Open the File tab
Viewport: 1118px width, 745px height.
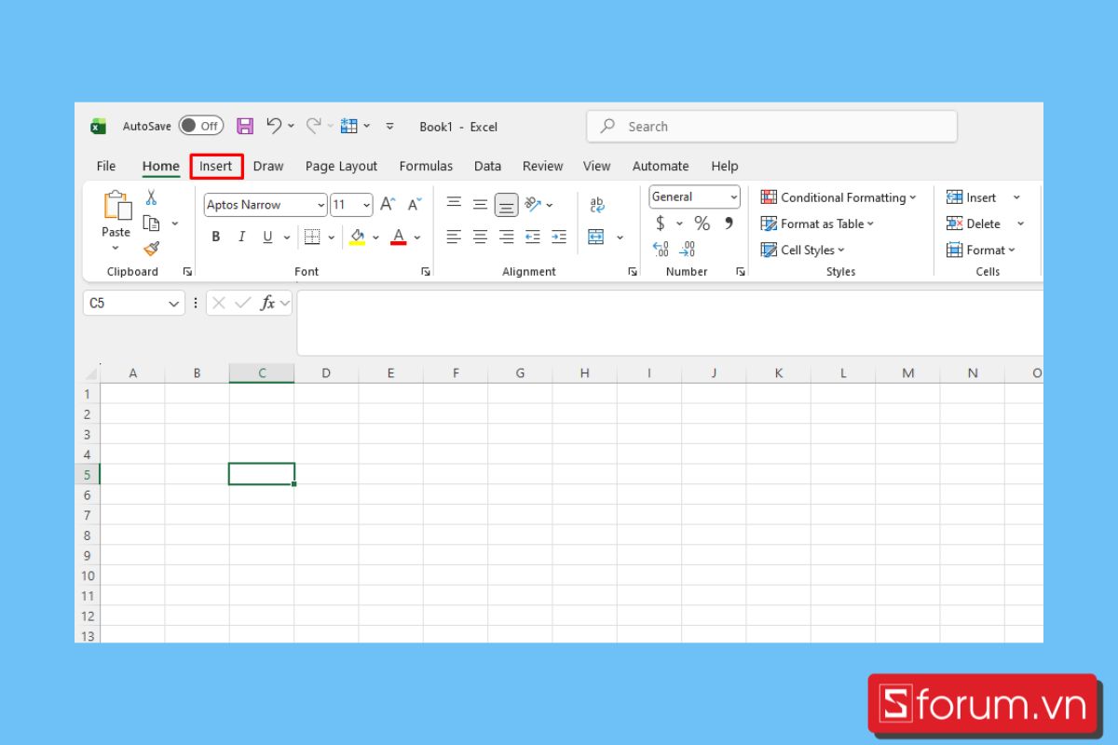(106, 166)
